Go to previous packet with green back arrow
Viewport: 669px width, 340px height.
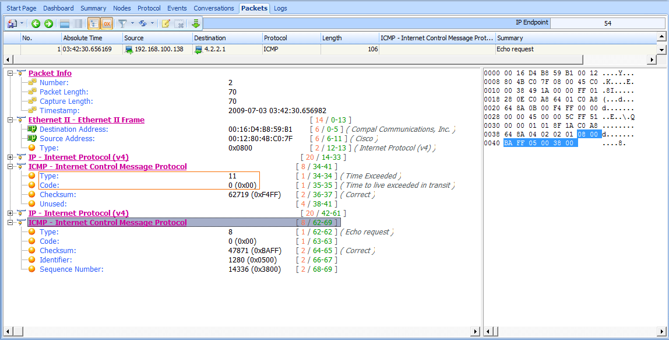(x=36, y=23)
